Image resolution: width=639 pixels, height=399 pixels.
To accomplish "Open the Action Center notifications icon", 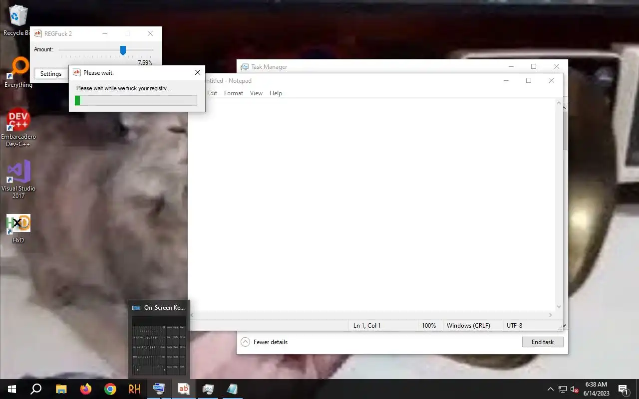I will (x=623, y=389).
